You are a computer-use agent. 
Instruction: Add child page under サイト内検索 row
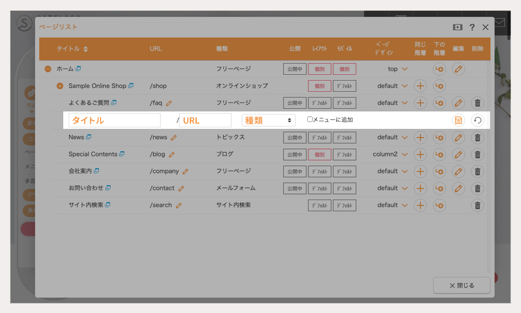[x=439, y=205]
